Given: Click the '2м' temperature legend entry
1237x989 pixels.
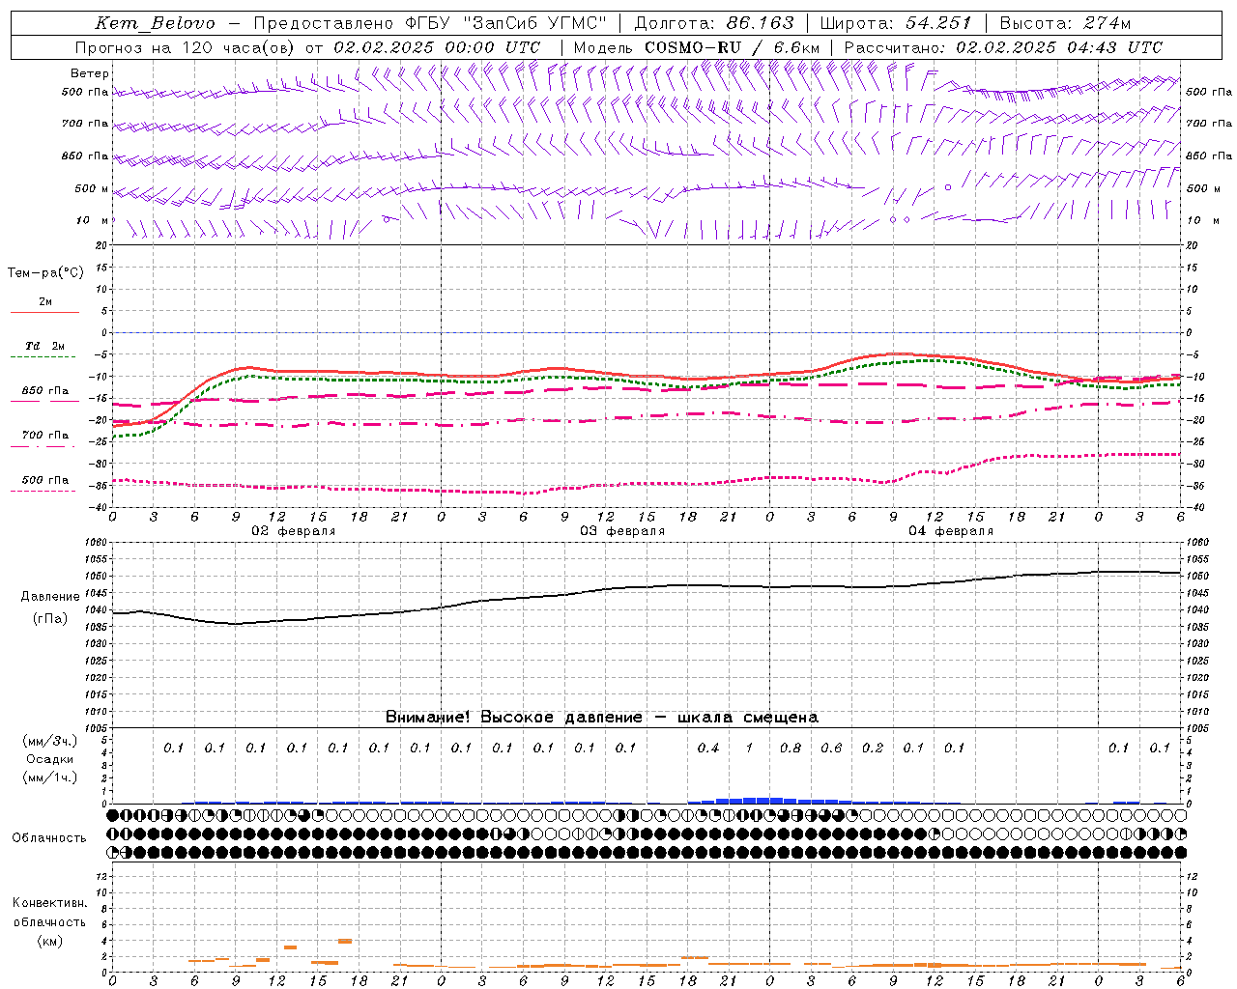Looking at the screenshot, I should click(45, 302).
